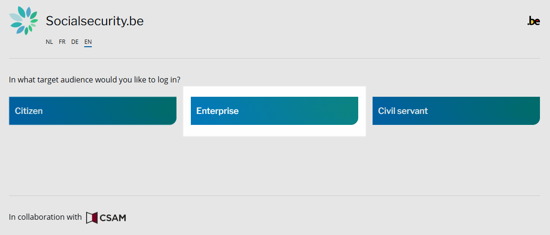Click the "In collaboration with" text

(x=45, y=217)
